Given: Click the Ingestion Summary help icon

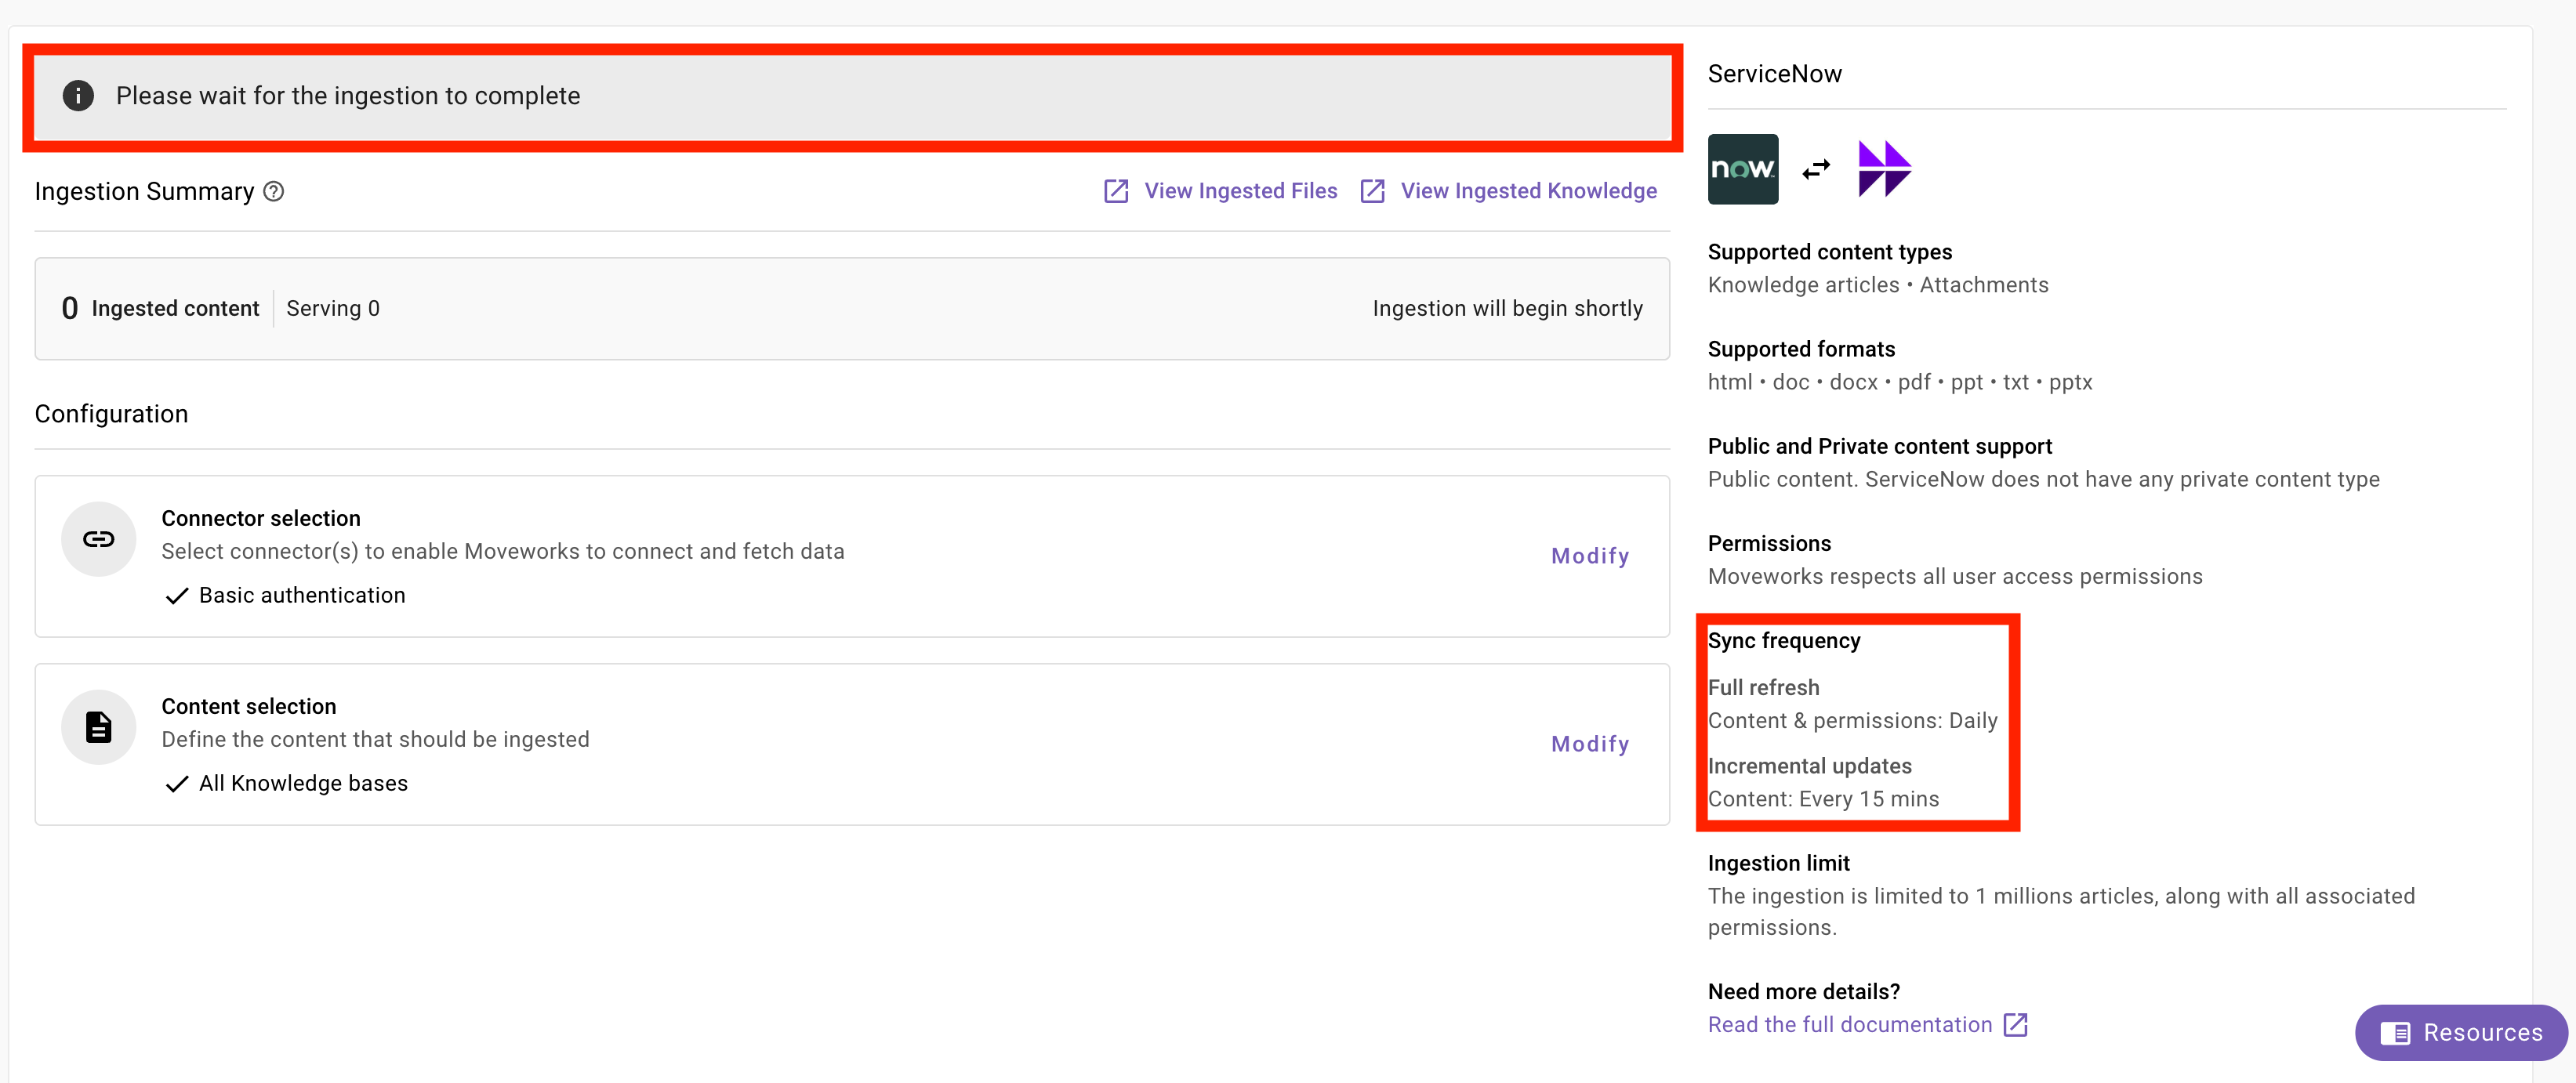Looking at the screenshot, I should [274, 191].
